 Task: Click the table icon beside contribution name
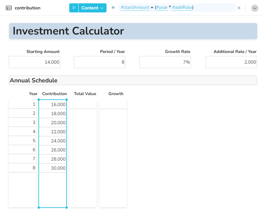(9, 8)
